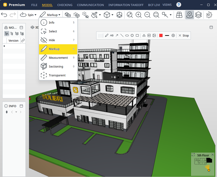
Task: Toggle the containment hierarchy tree view
Action: (7, 34)
